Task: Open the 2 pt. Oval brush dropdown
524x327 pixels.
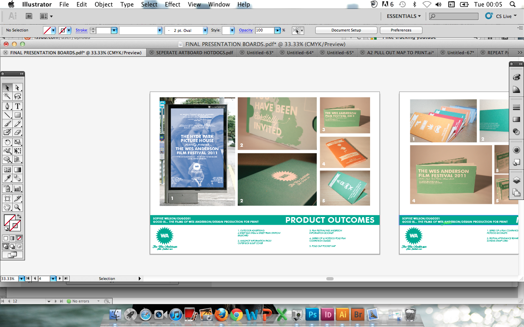Action: (x=205, y=30)
